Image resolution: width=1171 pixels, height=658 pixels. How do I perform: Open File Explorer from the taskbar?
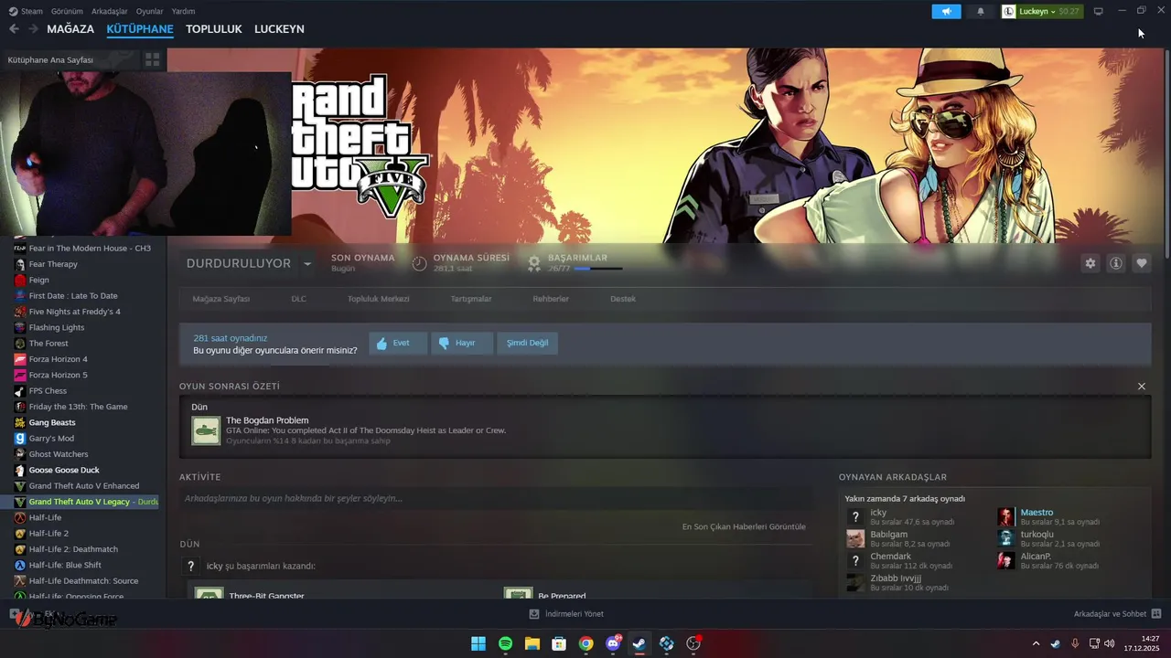coord(532,643)
